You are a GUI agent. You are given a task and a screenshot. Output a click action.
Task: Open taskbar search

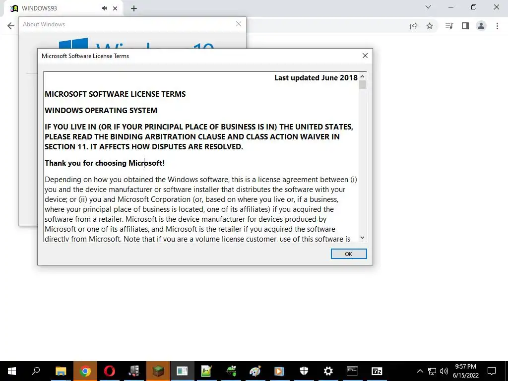click(x=36, y=371)
